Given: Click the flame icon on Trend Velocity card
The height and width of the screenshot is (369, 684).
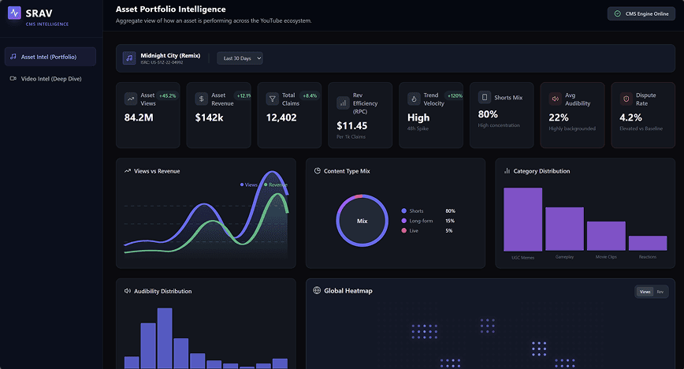Looking at the screenshot, I should (414, 99).
